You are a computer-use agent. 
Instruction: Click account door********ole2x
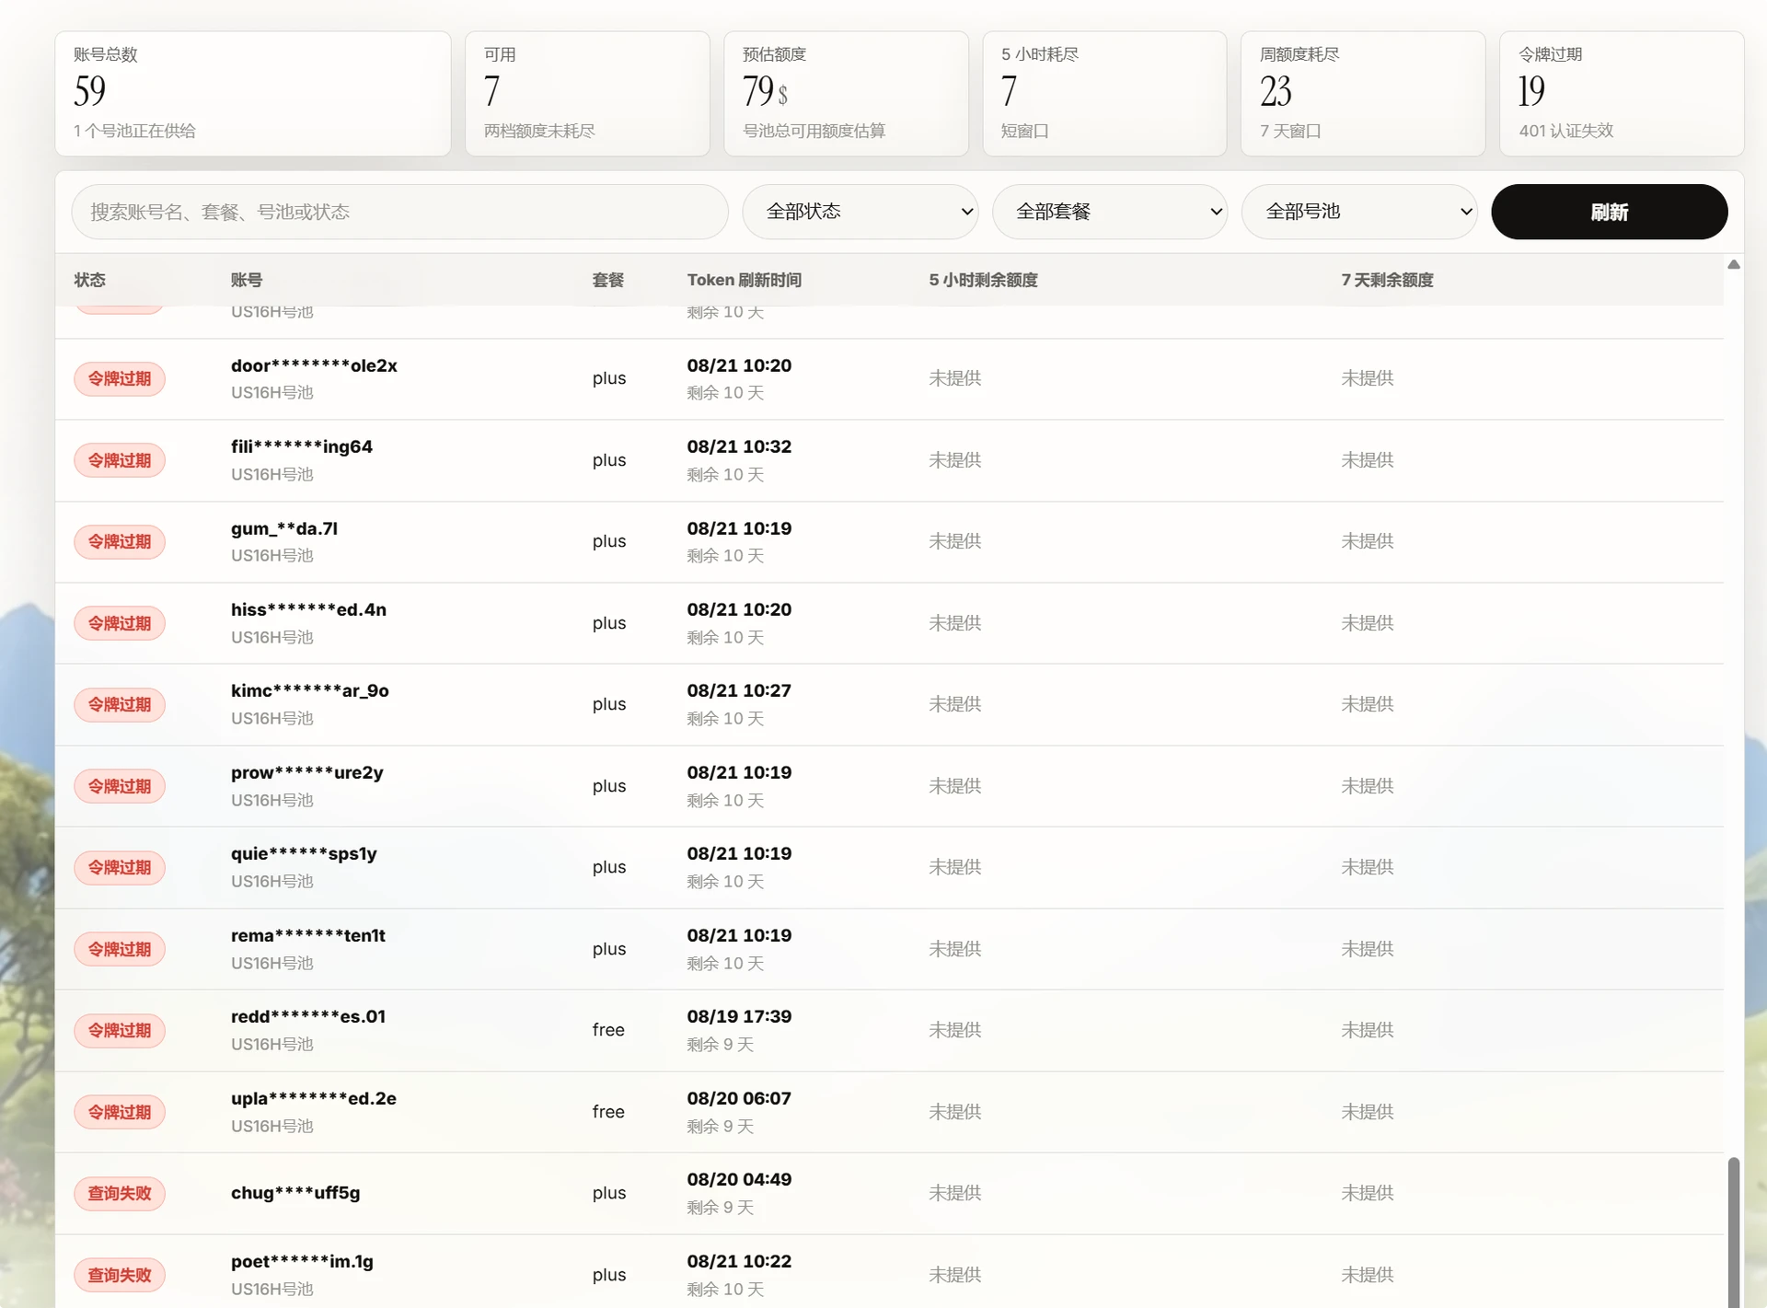(x=314, y=365)
